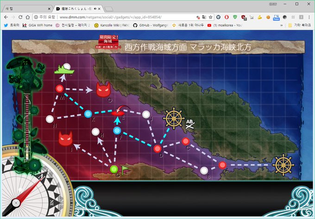This screenshot has width=315, height=219.
Task: Open the 기타 북마크 folder
Action: click(299, 25)
